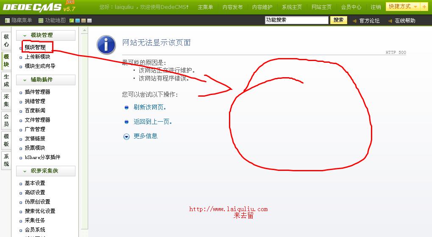This screenshot has width=432, height=237.
Task: Switch to the 模块 side tab
Action: point(6,60)
